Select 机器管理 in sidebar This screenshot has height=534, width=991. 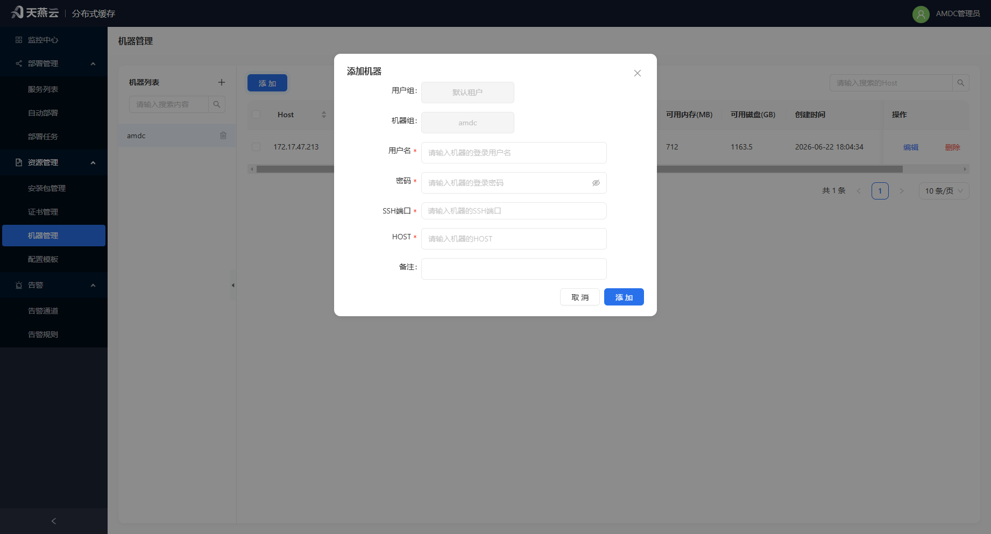54,236
